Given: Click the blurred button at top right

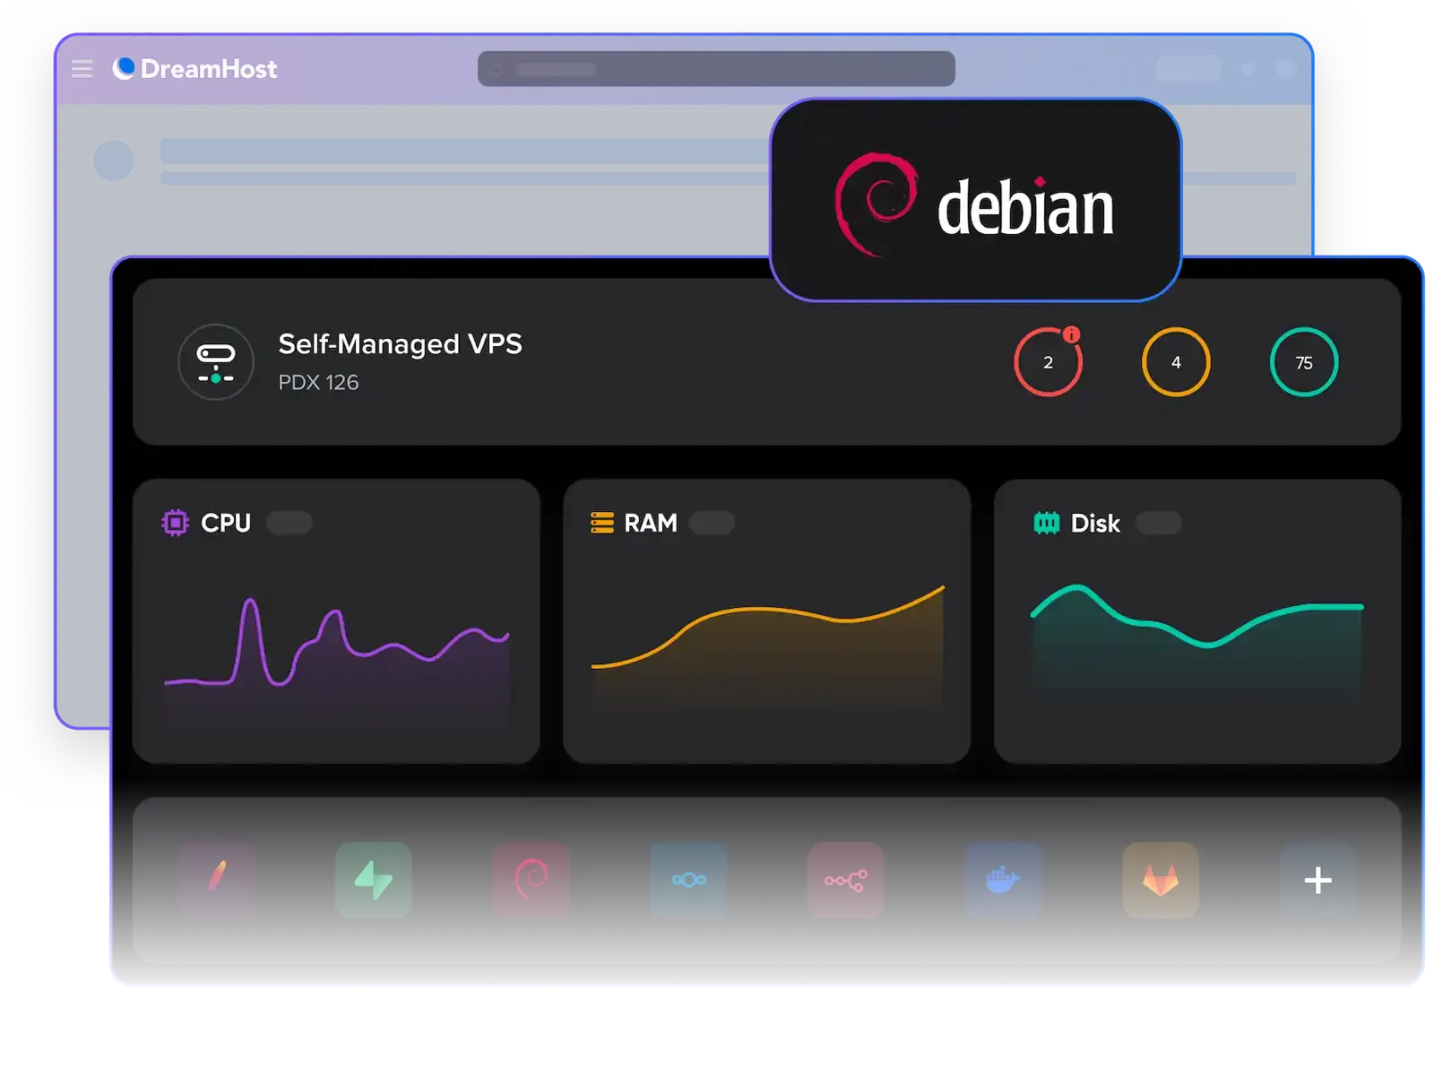Looking at the screenshot, I should [x=1188, y=69].
